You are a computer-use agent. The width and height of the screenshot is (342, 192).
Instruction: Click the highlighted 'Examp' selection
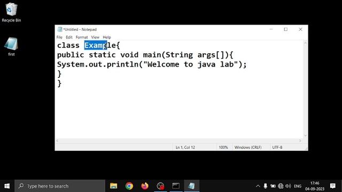point(95,45)
